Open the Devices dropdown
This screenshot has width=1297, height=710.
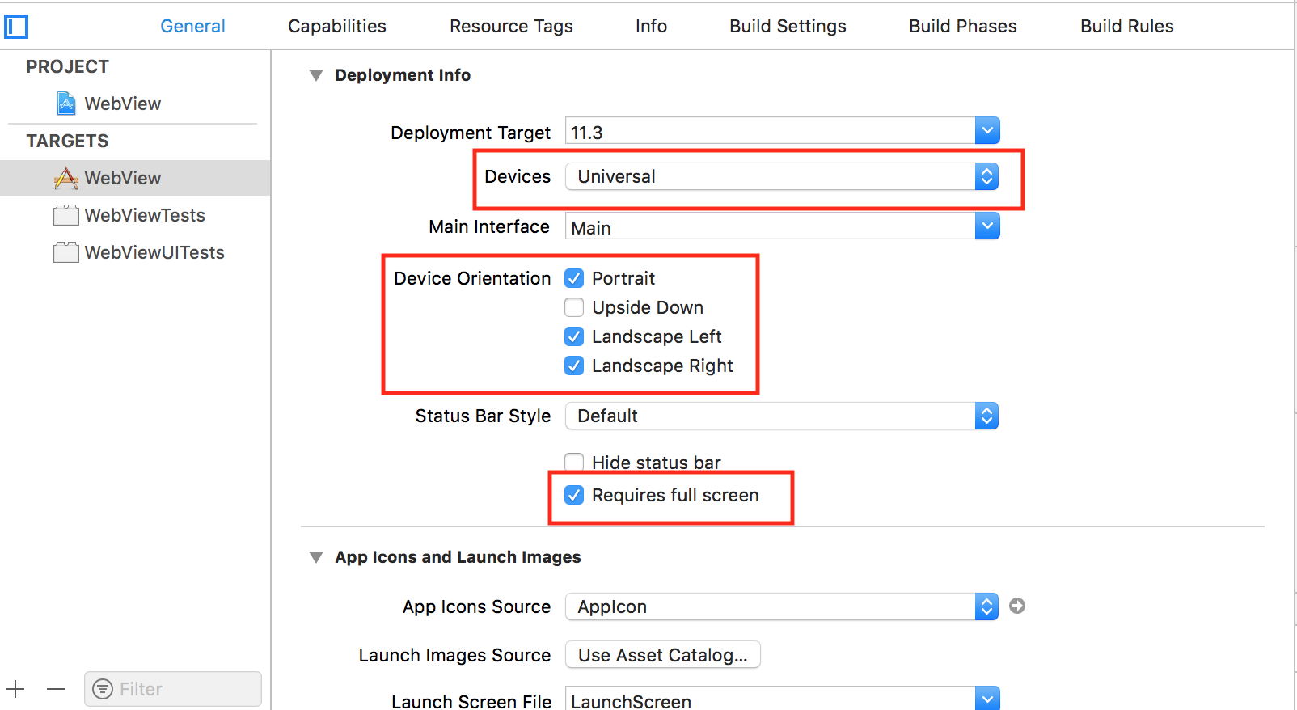986,176
